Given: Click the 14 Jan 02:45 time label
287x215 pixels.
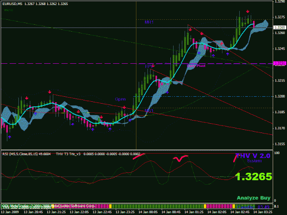Looking at the screenshot, I should (240, 212).
